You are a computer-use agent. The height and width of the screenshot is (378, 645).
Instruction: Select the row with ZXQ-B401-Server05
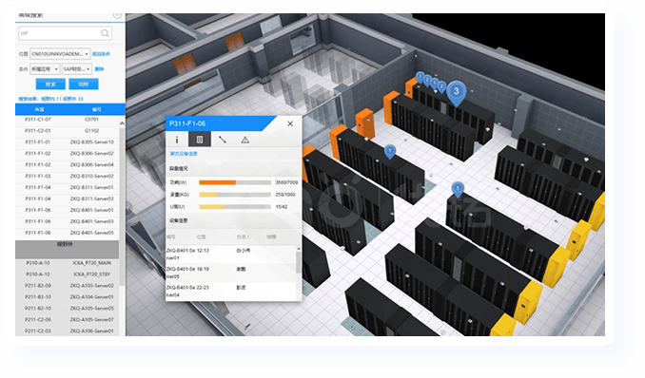pos(68,233)
